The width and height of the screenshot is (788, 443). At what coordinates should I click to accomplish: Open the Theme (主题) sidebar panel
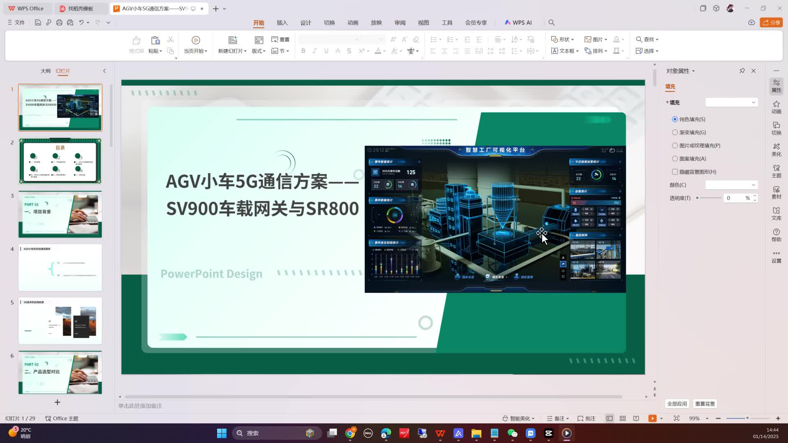point(777,171)
